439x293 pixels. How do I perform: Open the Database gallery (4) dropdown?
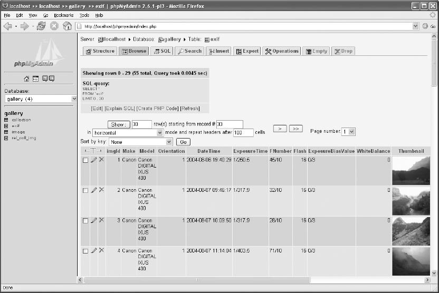(x=41, y=99)
